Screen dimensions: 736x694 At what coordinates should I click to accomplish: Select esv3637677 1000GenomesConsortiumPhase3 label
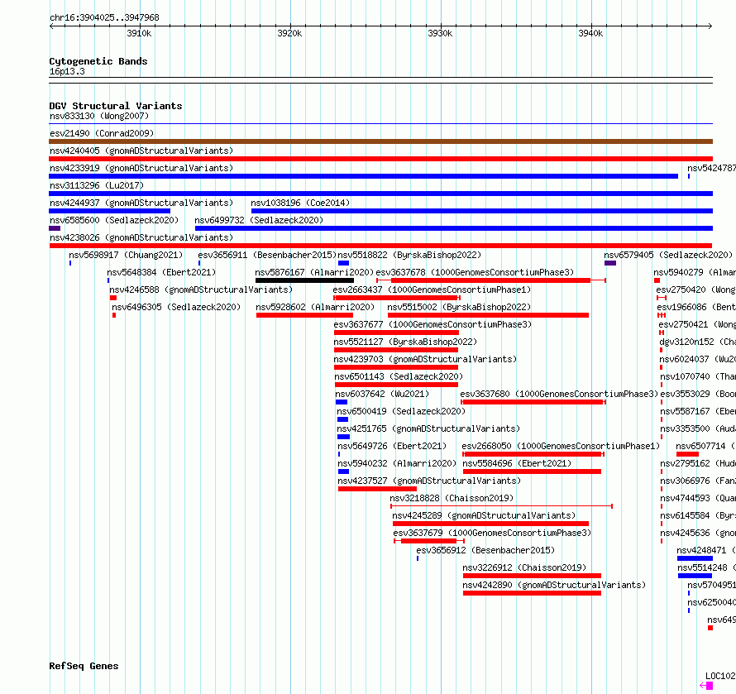coord(433,324)
